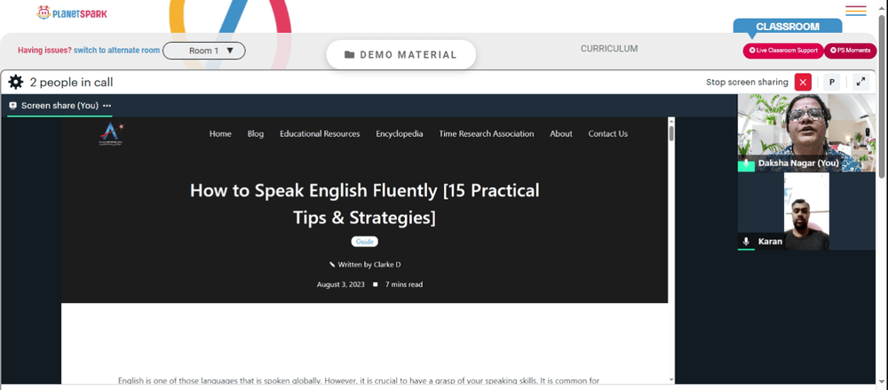Click the PlanetSpark logo

pos(72,12)
